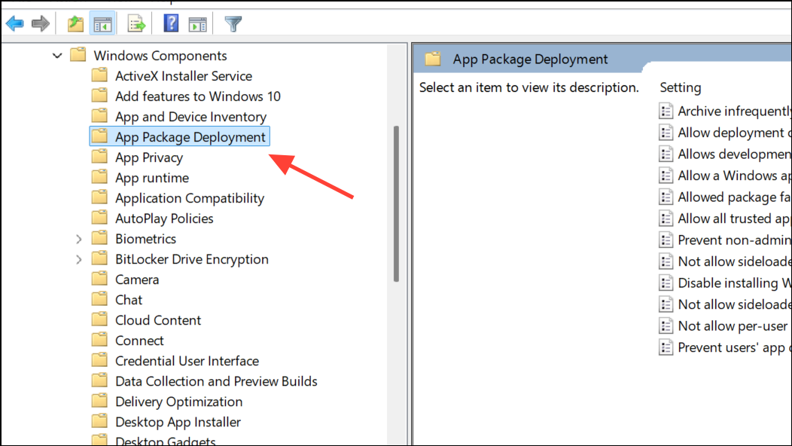Click the Archive infrequently used apps setting icon

click(x=666, y=111)
